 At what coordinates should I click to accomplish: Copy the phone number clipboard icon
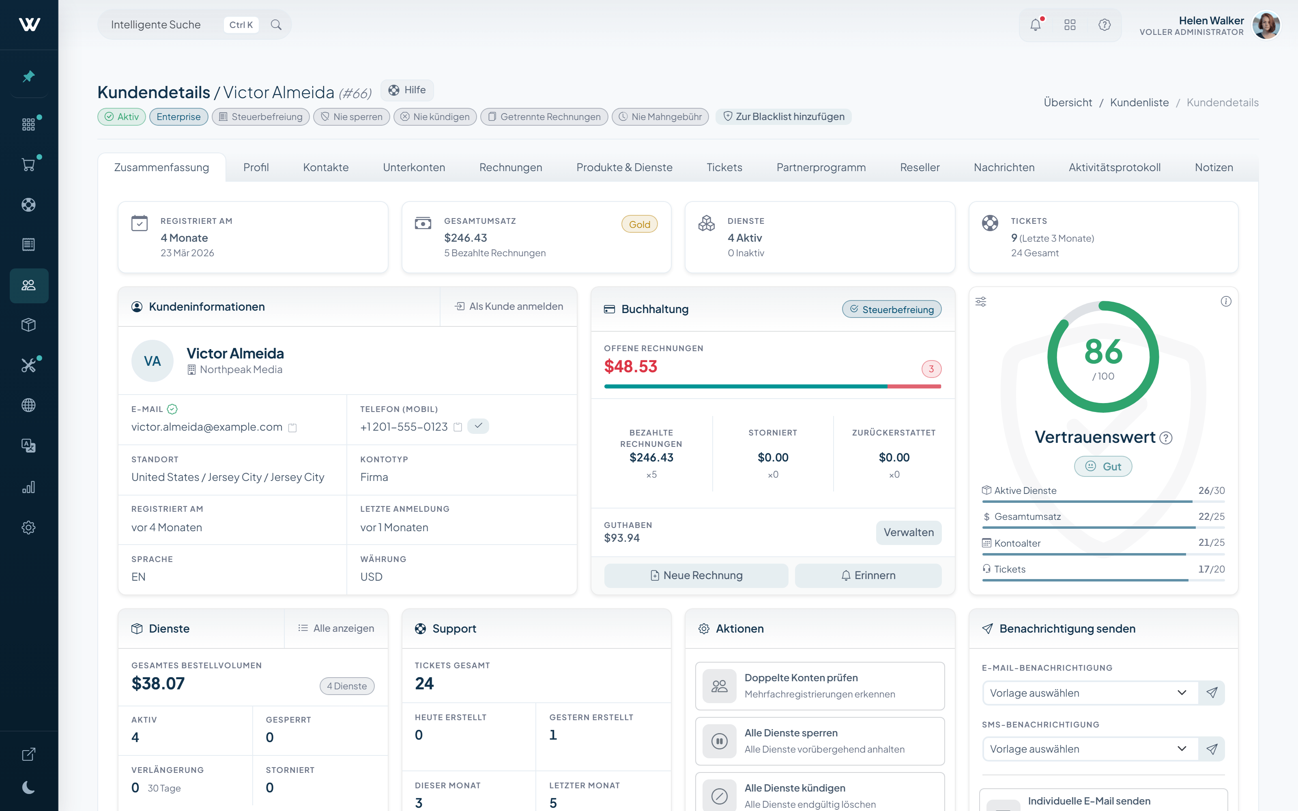pos(458,427)
